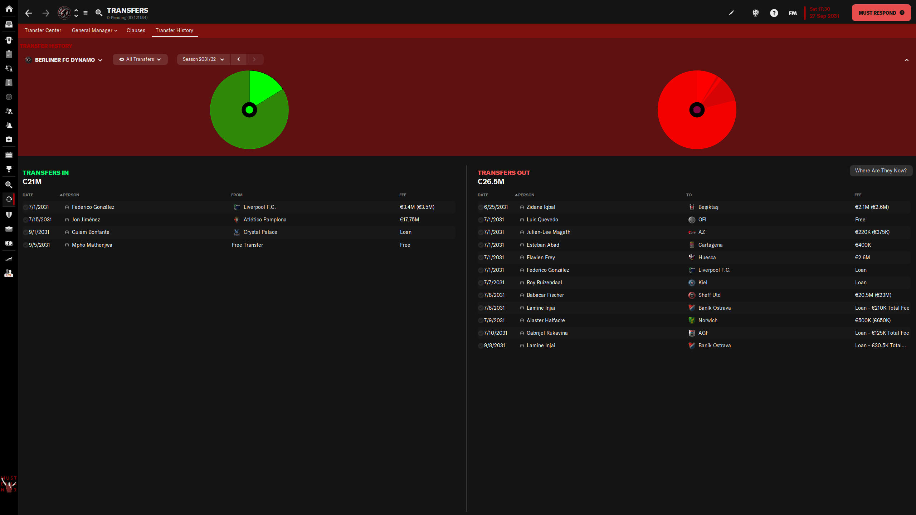Image resolution: width=916 pixels, height=515 pixels.
Task: Click the Must Respond button
Action: click(x=881, y=13)
